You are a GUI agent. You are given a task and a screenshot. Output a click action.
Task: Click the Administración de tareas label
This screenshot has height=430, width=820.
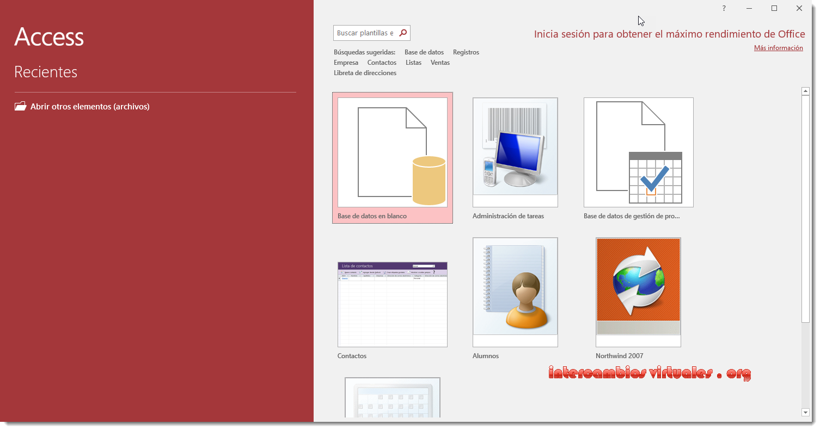(508, 216)
